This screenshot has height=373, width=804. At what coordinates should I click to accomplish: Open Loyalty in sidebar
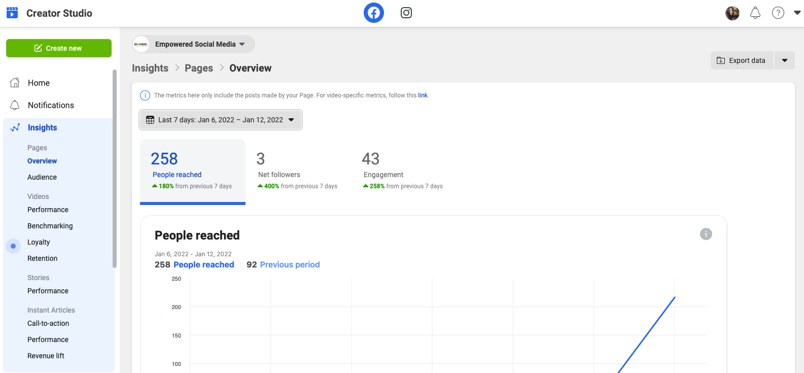[x=39, y=242]
